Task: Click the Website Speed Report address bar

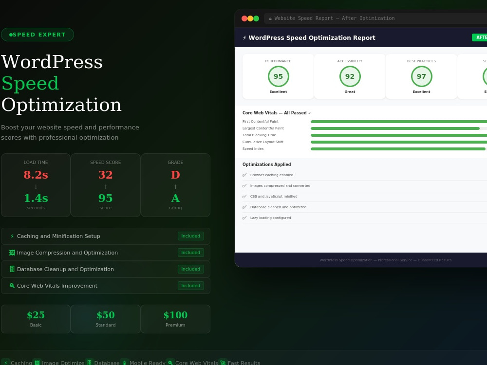Action: click(x=375, y=18)
